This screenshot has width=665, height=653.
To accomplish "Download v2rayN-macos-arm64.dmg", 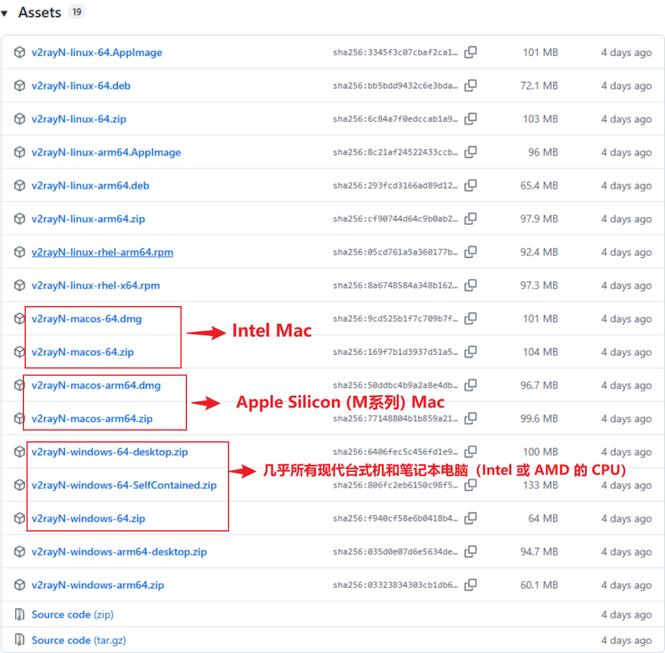I will click(96, 385).
